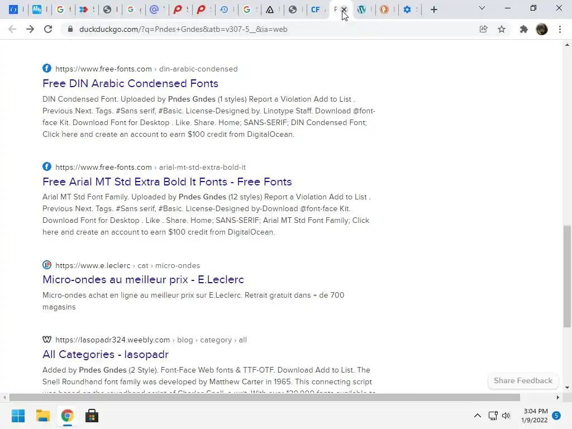Click the vertical scrollbar down arrow
Screen dimensions: 572x429
[567, 388]
